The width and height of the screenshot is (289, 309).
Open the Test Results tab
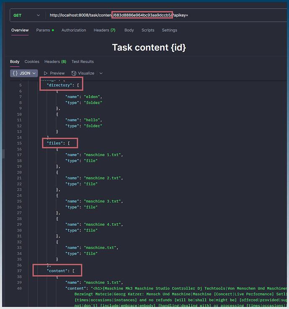pos(83,62)
